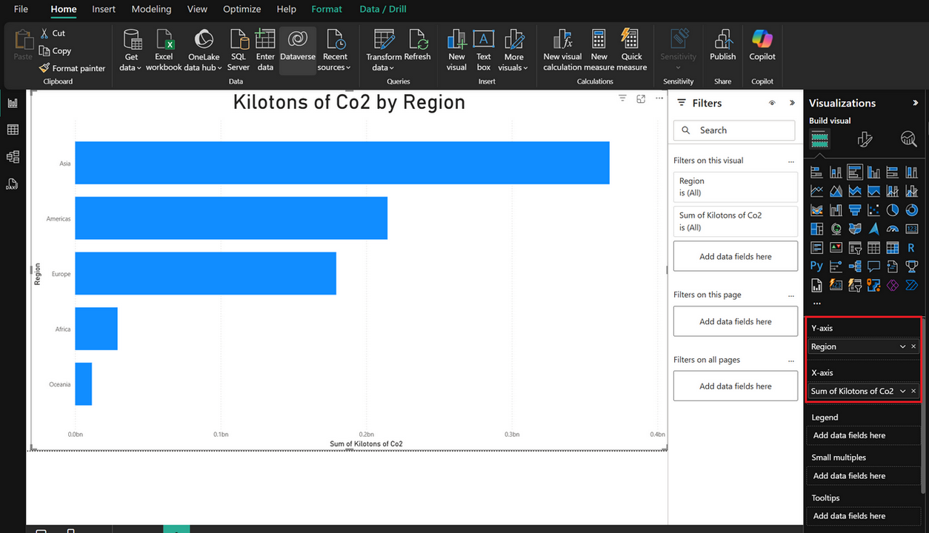Select the Gauge visualization icon
This screenshot has width=929, height=533.
[893, 229]
